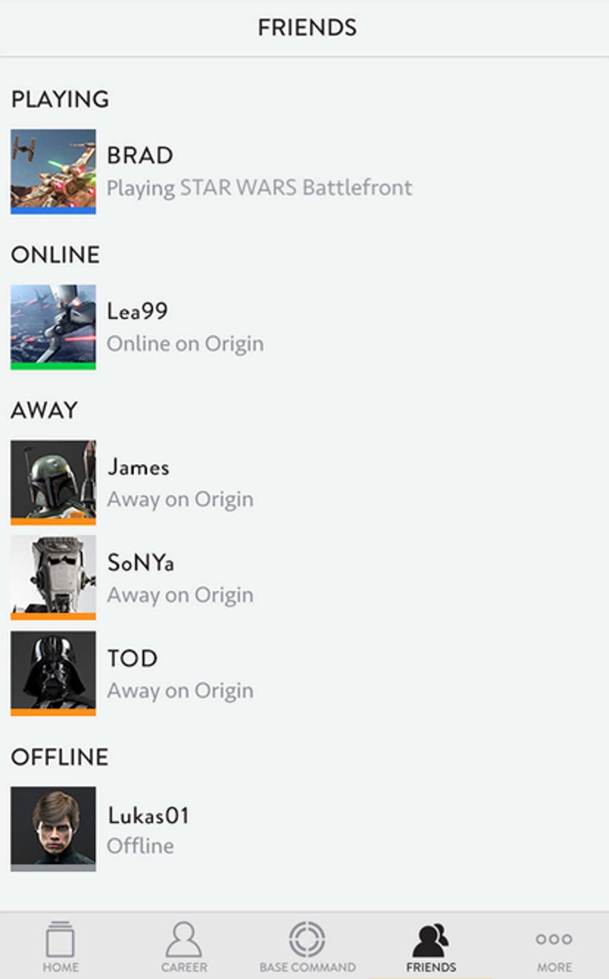
Task: Tap 'Playing STAR WARS Battlefront' status text
Action: [259, 188]
